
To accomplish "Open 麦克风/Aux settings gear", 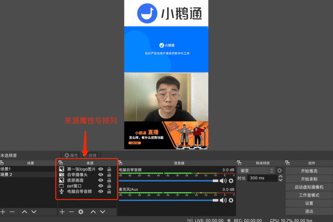I will click(x=231, y=200).
